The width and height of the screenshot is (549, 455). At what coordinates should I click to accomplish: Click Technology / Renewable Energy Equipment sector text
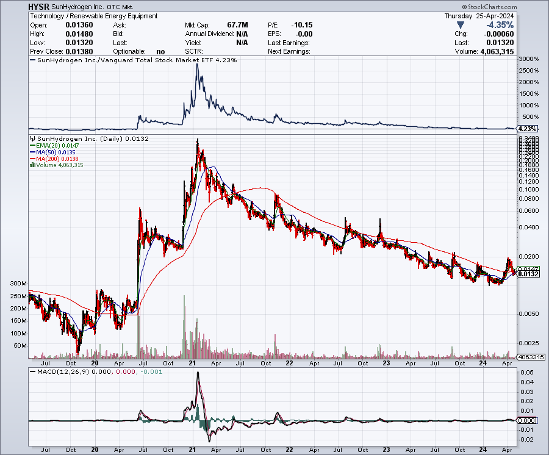click(x=94, y=16)
